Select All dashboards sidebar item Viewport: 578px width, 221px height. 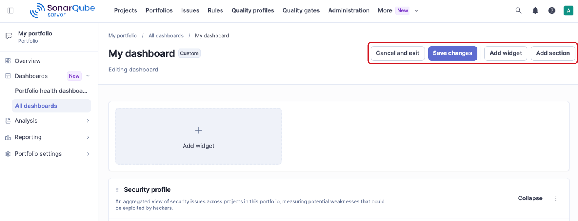tap(51, 106)
